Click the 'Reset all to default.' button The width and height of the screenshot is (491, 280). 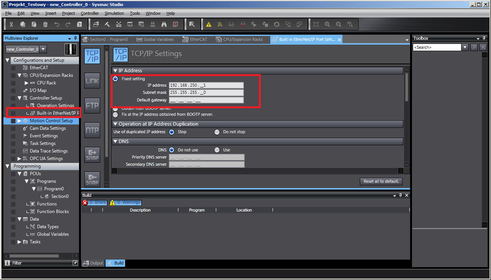pos(381,182)
